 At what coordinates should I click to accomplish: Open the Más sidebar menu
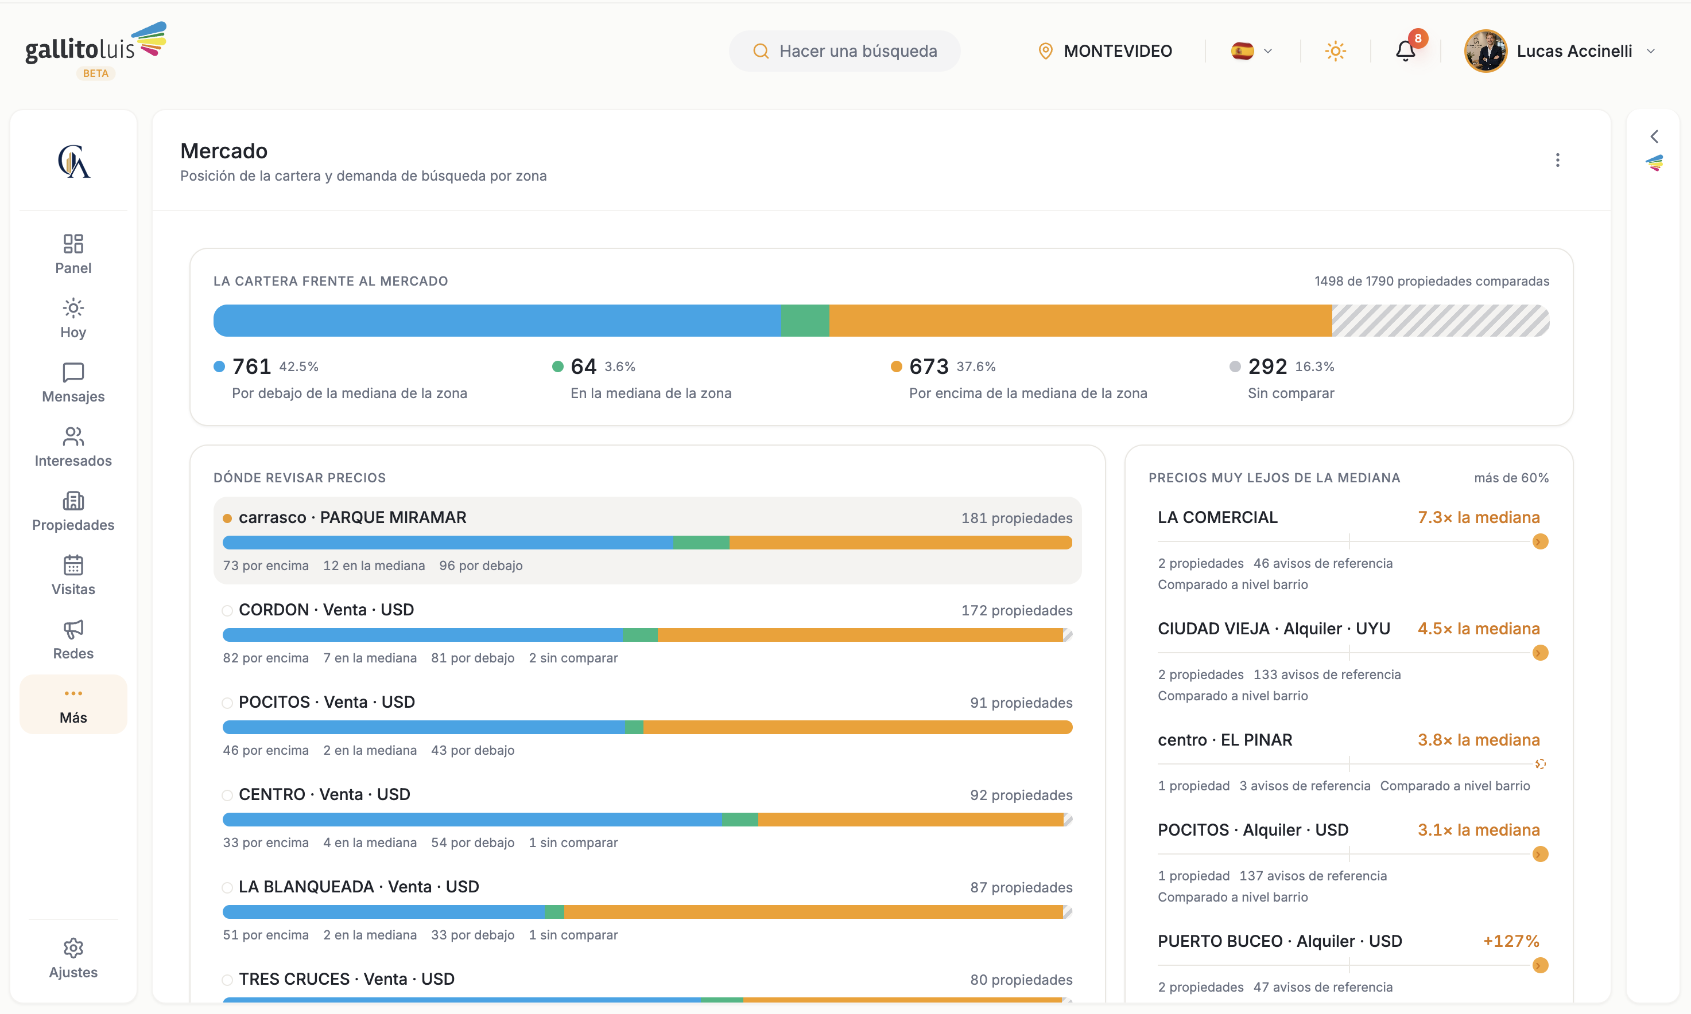pos(73,704)
